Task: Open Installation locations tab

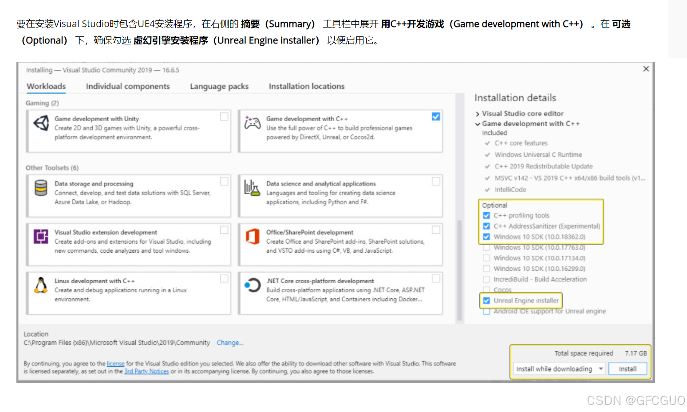Action: (307, 86)
